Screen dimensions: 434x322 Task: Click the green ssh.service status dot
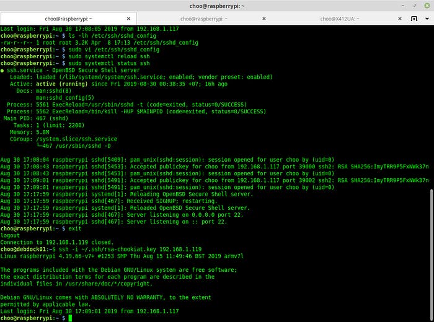[x=2, y=71]
